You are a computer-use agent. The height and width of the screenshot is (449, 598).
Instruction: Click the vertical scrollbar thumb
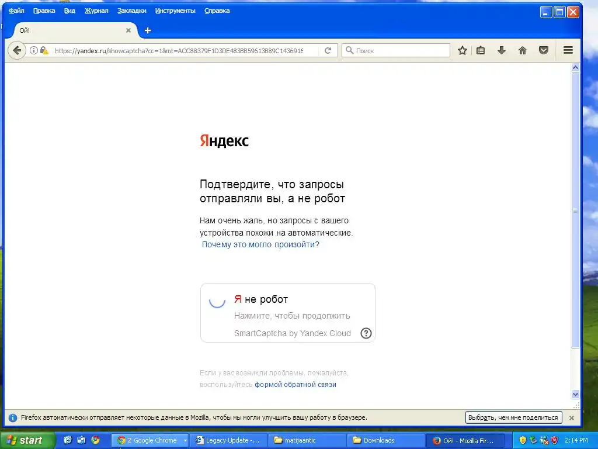[575, 210]
